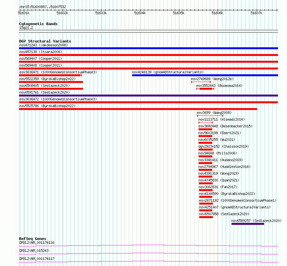
Task: Click the 51601k ruler tick label
Action: pos(24,13)
